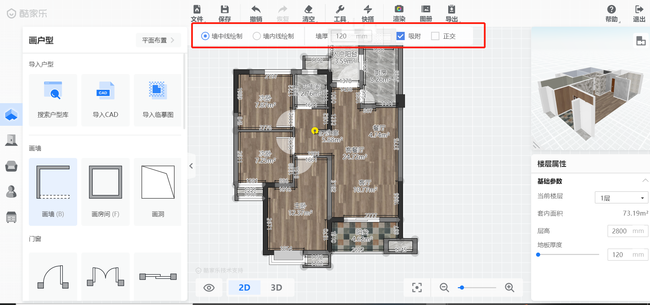
Task: Collapse the left panel with arrow
Action: [191, 166]
